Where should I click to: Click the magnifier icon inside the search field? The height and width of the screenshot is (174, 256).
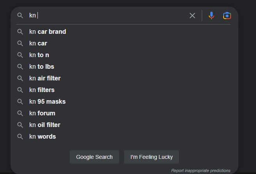[20, 16]
